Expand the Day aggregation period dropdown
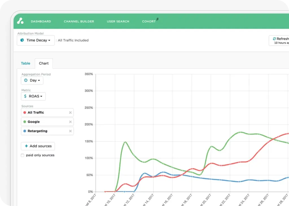 coord(32,80)
